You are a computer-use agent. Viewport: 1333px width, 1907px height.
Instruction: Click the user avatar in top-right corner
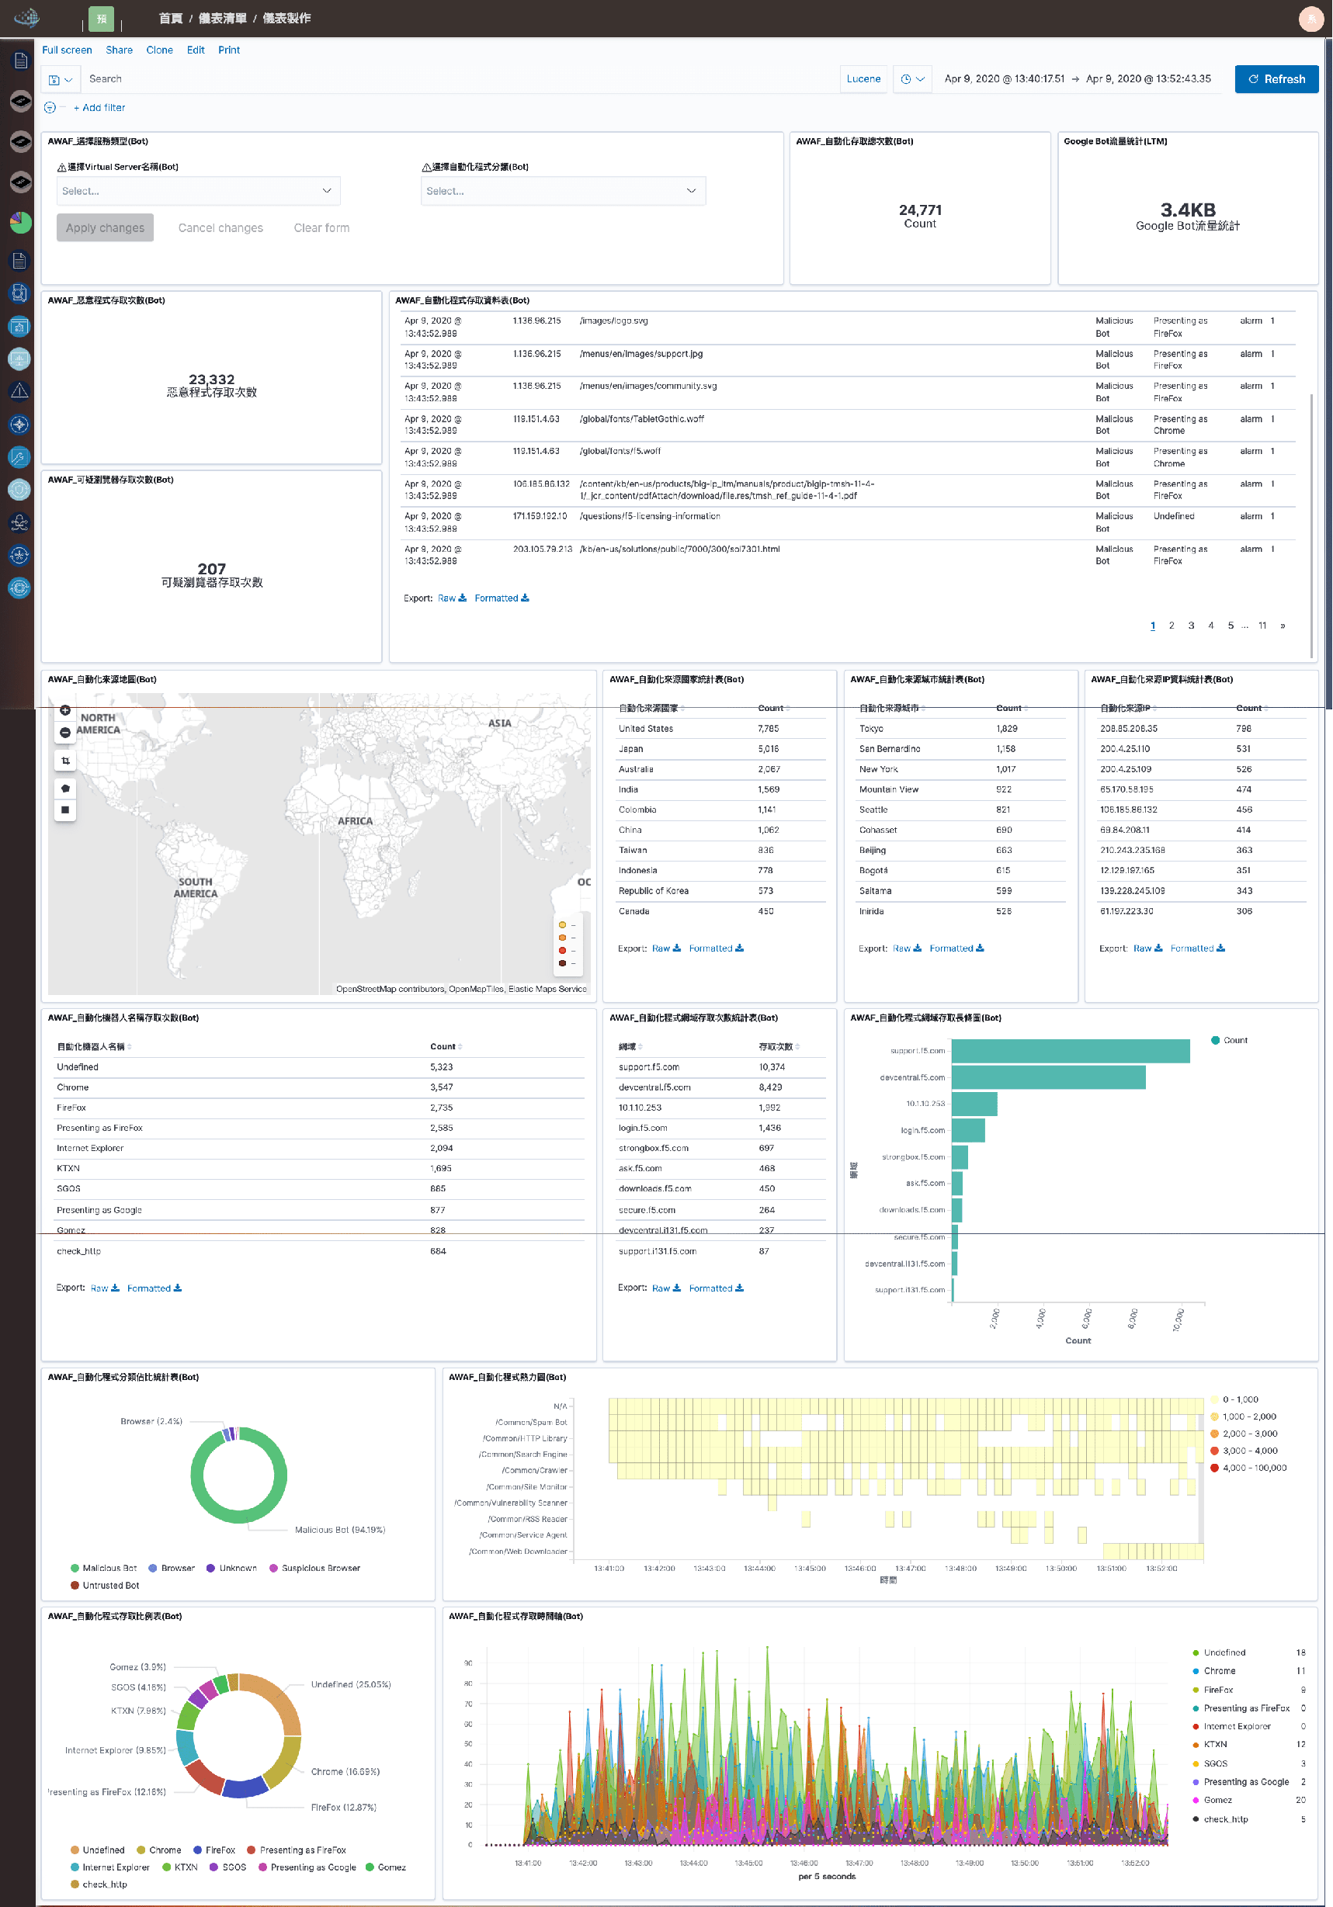coord(1310,19)
